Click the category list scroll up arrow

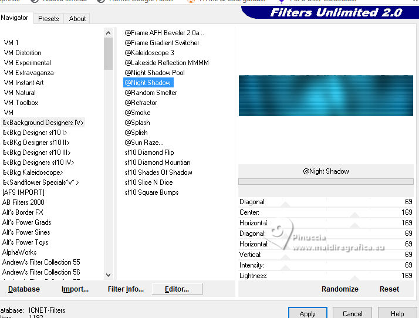point(108,33)
